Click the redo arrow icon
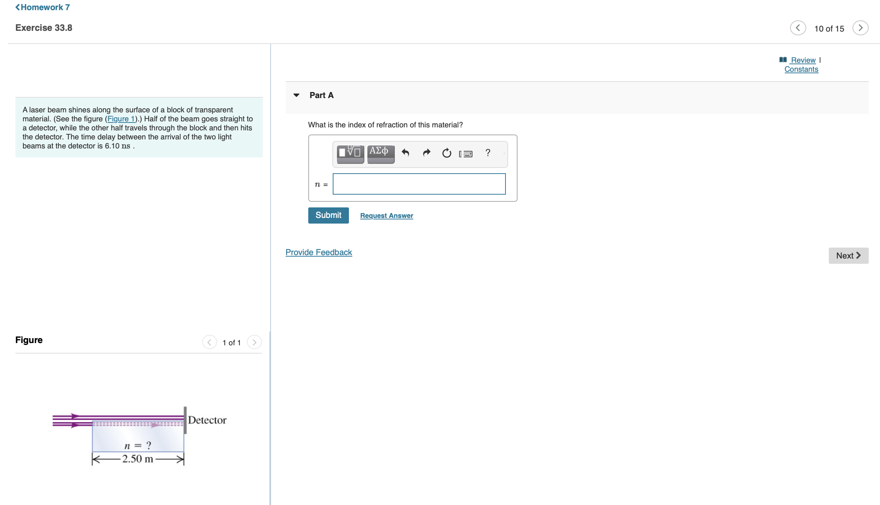Viewport: 880px width, 505px height. (426, 153)
